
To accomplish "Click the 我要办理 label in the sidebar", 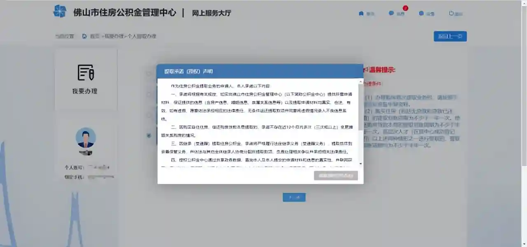I will point(85,91).
